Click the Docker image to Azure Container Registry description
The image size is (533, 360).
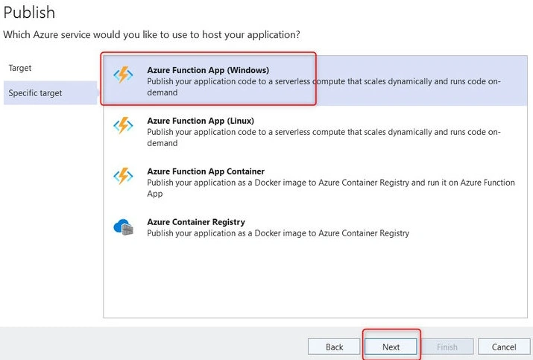[278, 233]
